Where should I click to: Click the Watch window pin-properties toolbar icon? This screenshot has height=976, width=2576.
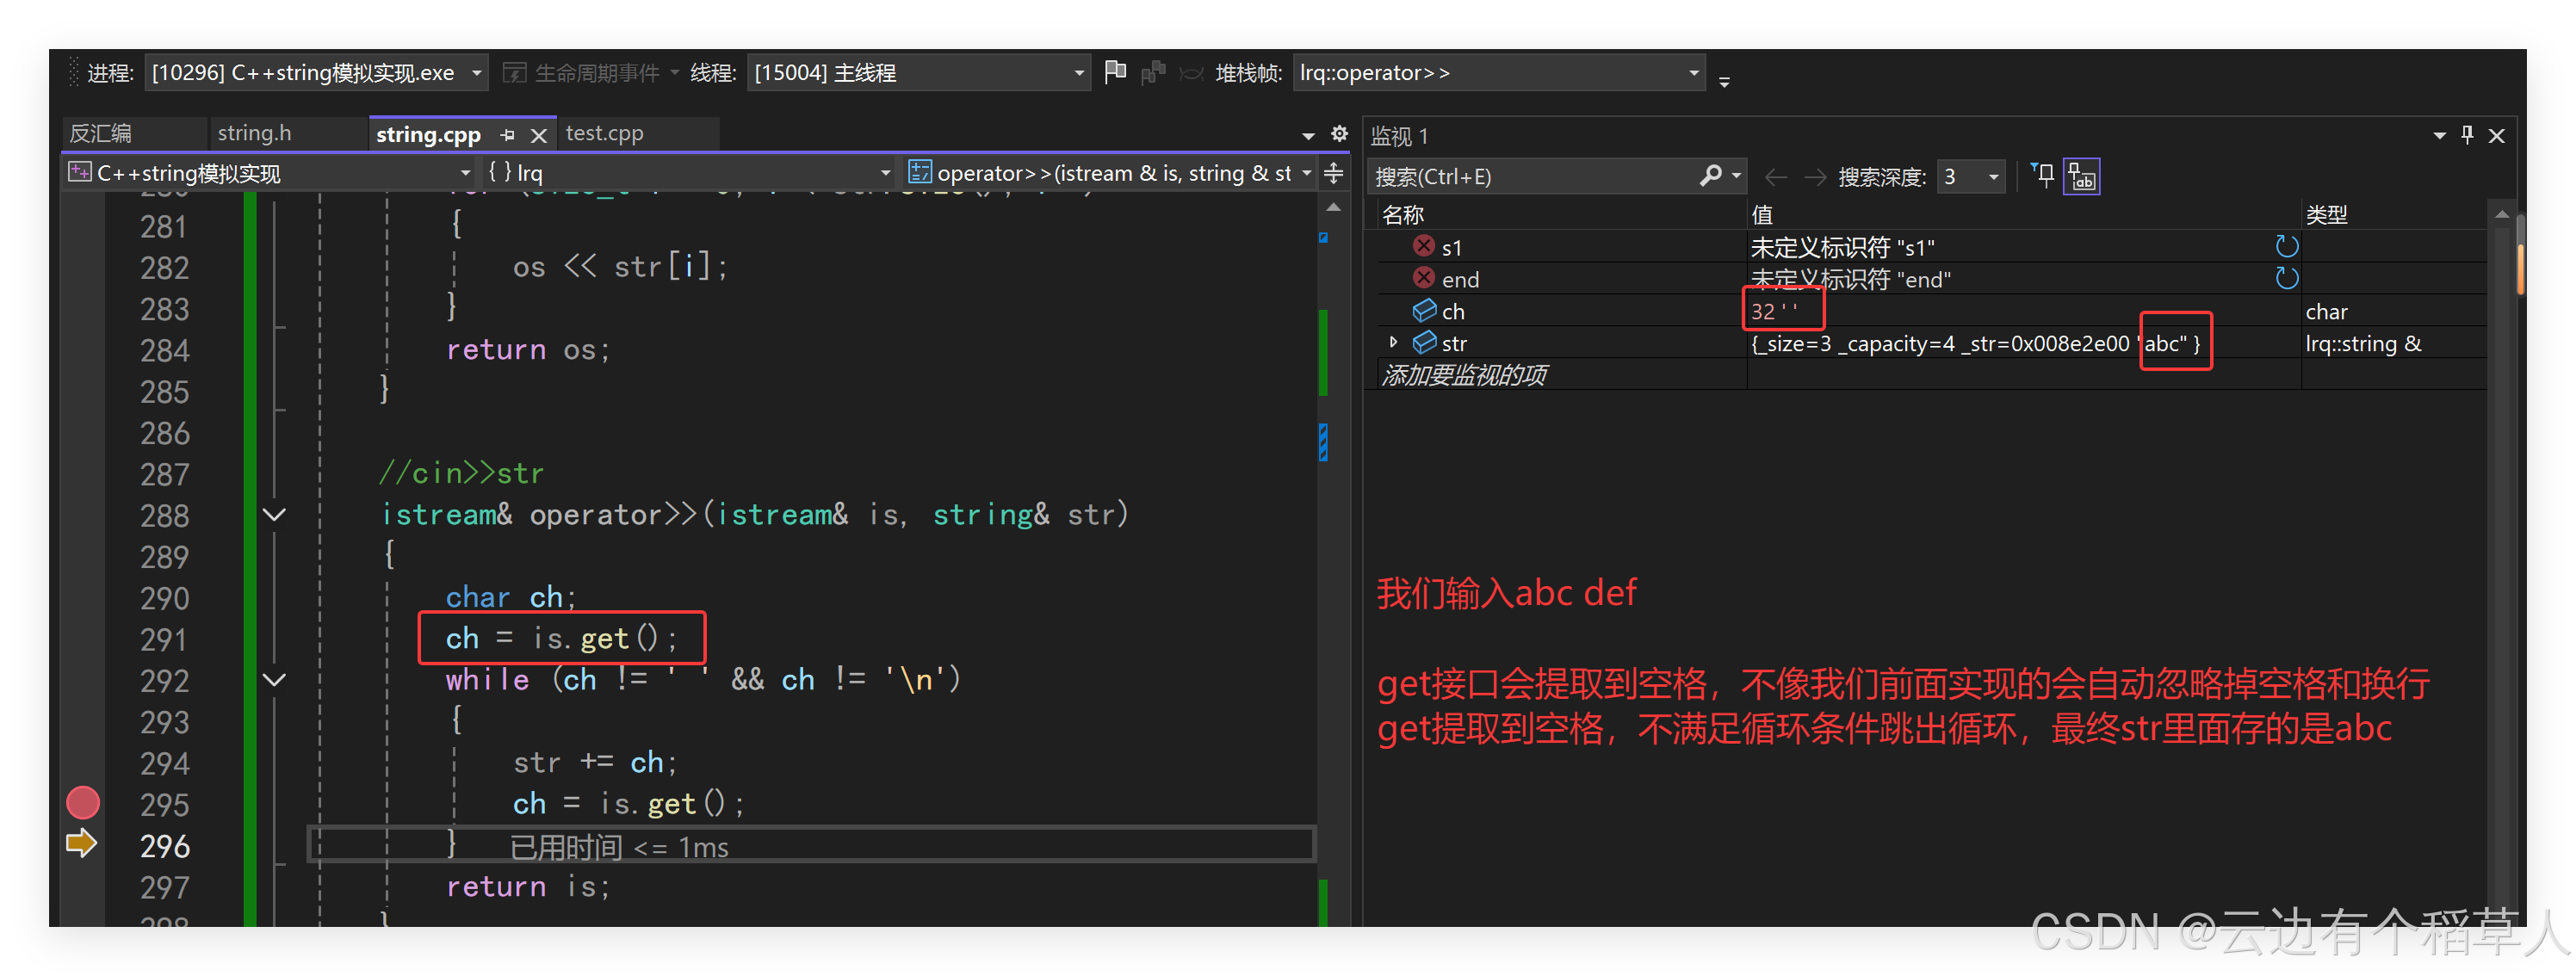click(2044, 176)
